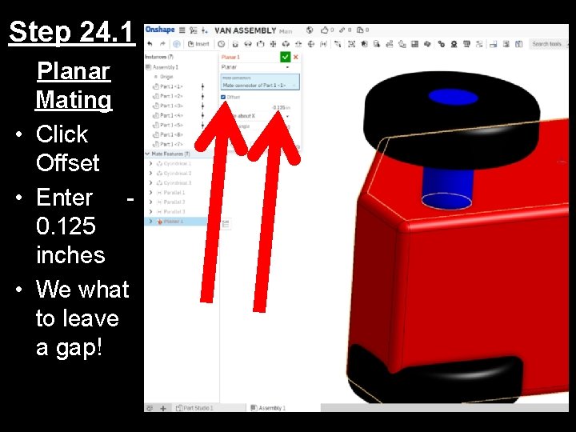Expand the Planar 1 mate feature
The height and width of the screenshot is (432, 576).
click(150, 221)
